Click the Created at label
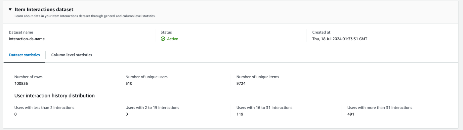463x130 pixels. [x=321, y=32]
